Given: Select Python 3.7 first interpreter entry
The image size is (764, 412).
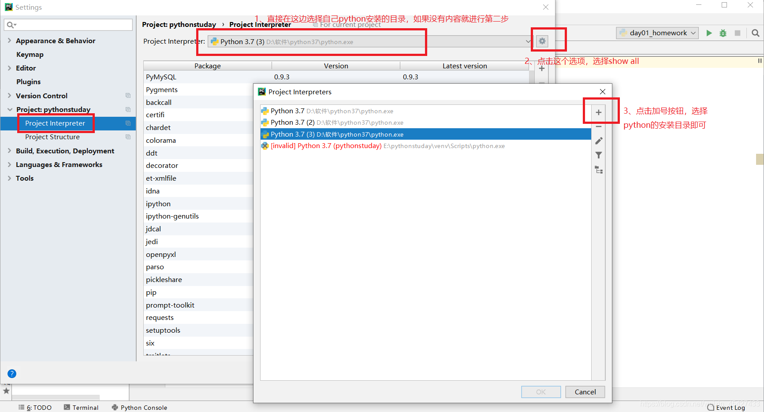Looking at the screenshot, I should coord(425,111).
